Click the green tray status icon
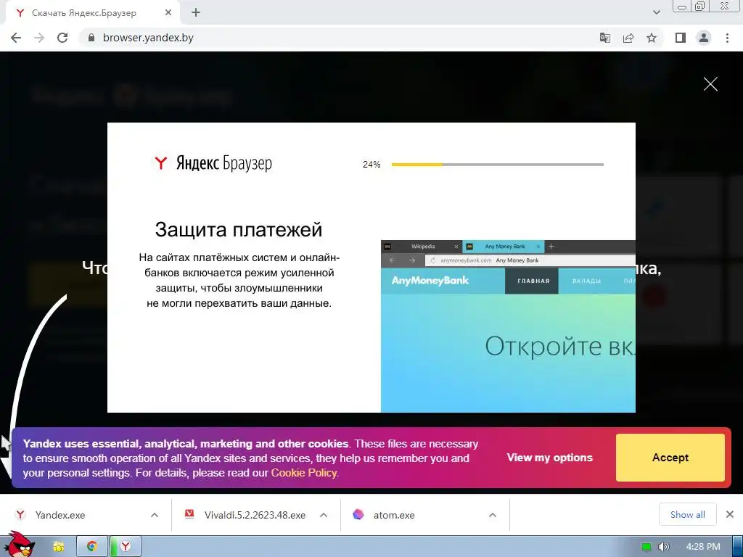This screenshot has width=743, height=557. [x=646, y=547]
